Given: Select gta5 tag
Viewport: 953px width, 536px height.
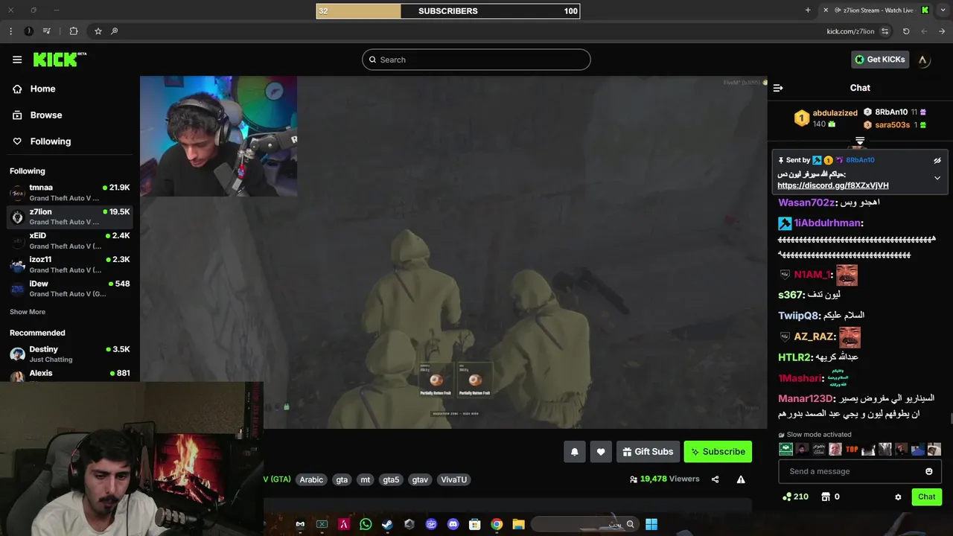Looking at the screenshot, I should pos(391,479).
